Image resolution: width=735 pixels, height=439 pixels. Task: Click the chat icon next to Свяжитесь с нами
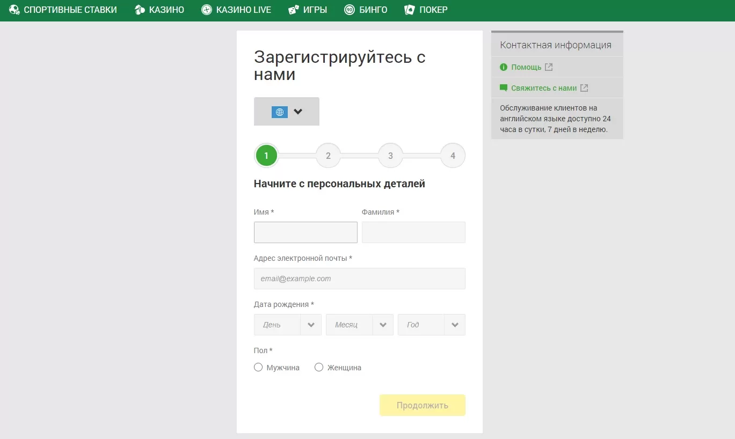pos(504,87)
